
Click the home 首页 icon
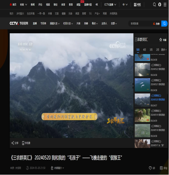[11, 4]
